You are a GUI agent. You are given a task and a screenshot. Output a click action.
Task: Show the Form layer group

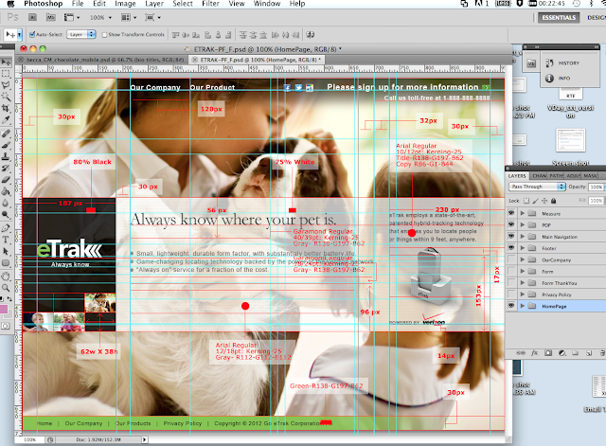coord(511,271)
